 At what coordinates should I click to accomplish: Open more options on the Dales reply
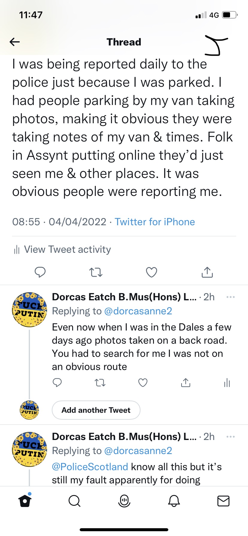tap(231, 297)
